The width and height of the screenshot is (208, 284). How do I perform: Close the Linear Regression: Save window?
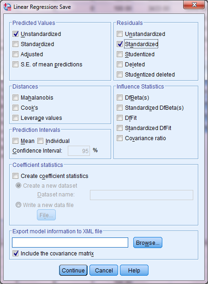click(x=194, y=5)
